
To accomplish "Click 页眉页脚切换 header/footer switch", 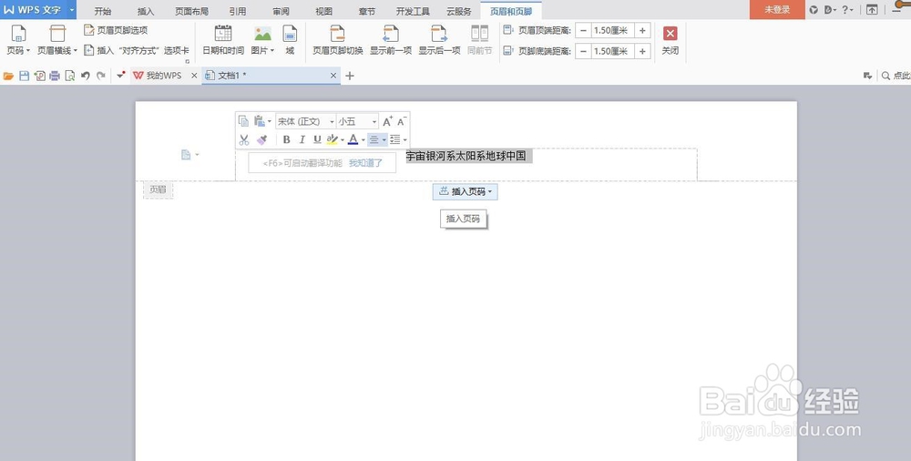I will [338, 40].
